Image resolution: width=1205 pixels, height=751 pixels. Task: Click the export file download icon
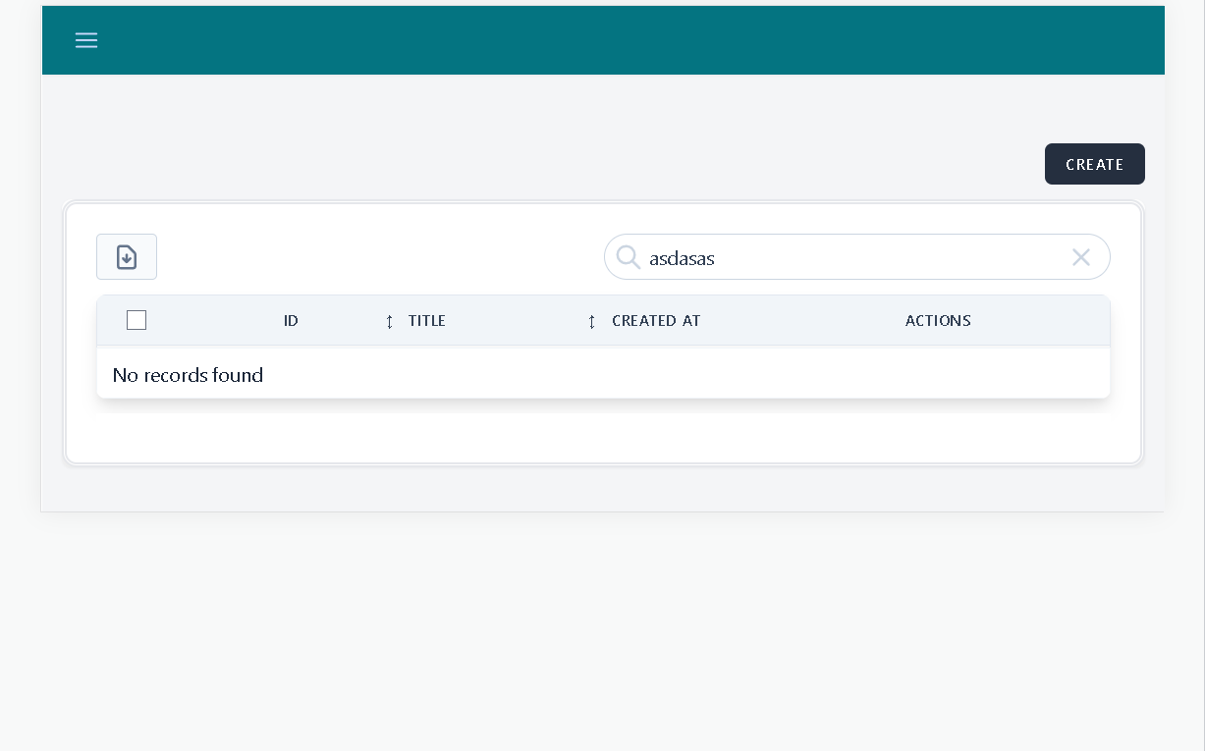(x=127, y=257)
